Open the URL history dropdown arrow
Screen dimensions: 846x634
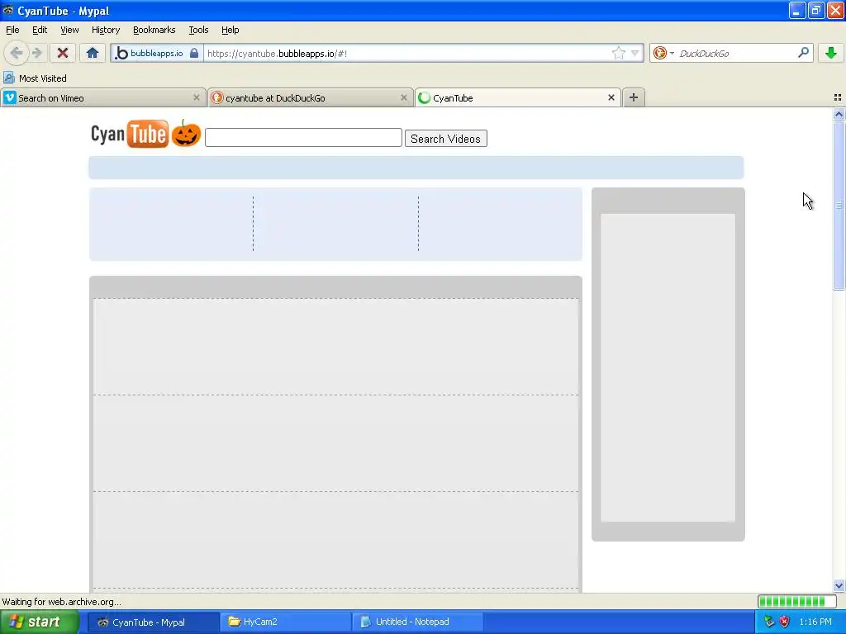(x=635, y=53)
